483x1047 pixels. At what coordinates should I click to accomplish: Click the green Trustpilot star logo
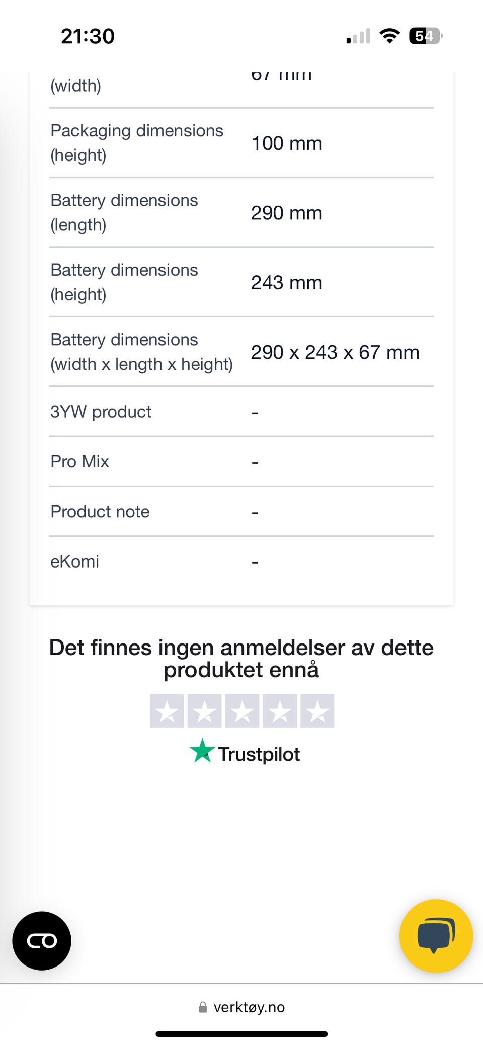pos(202,751)
